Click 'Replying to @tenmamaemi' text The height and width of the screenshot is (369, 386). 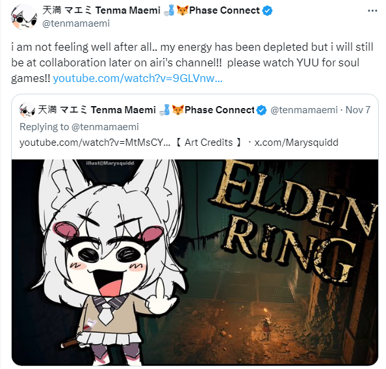click(x=79, y=127)
